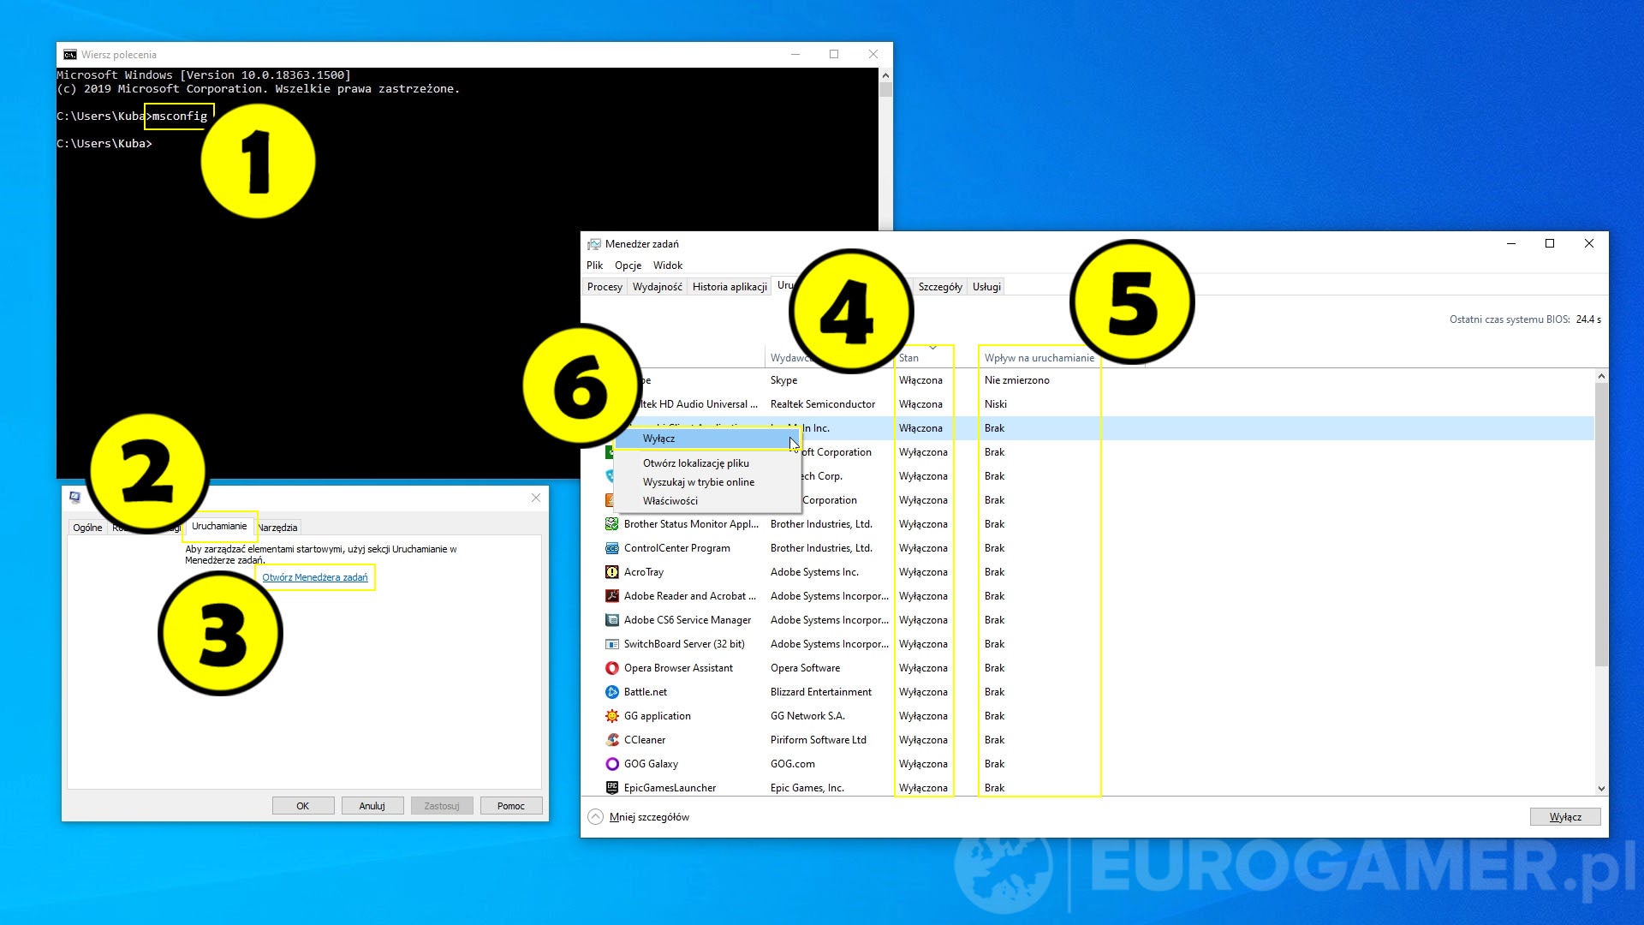Click the startup list scroll up arrow
1644x925 pixels.
point(1601,377)
